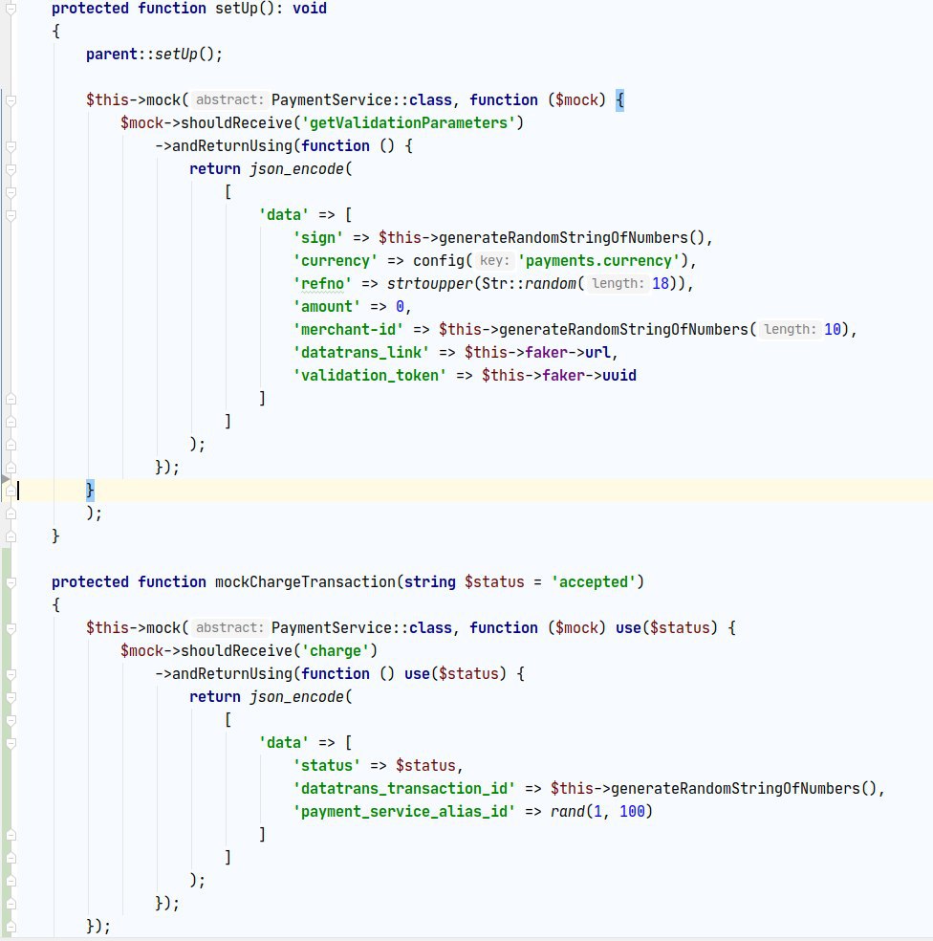Click the 'merchant-id' array key
This screenshot has height=941, width=933.
pyautogui.click(x=348, y=330)
